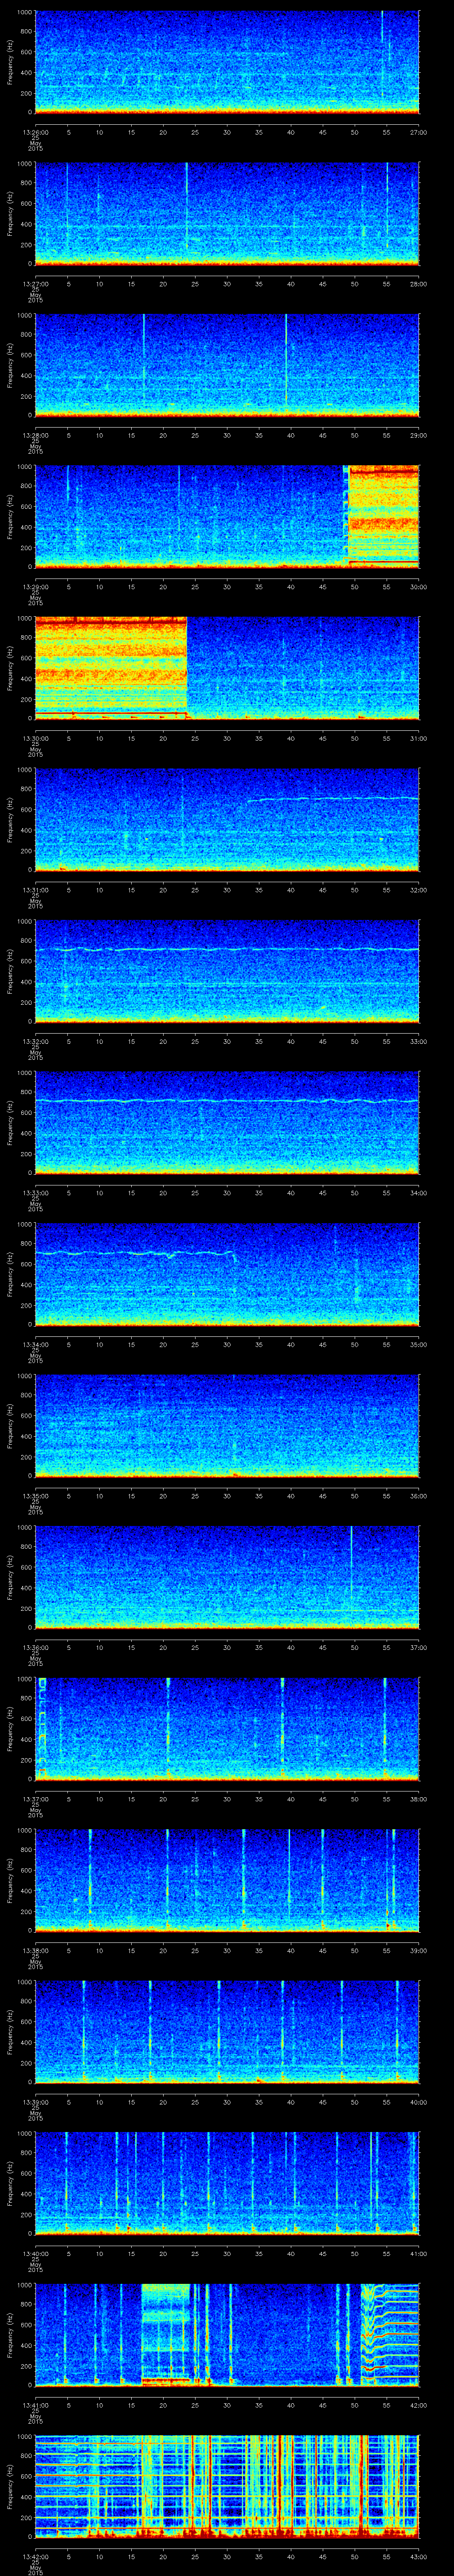Click the 13:37:00 start time label

pos(35,1799)
